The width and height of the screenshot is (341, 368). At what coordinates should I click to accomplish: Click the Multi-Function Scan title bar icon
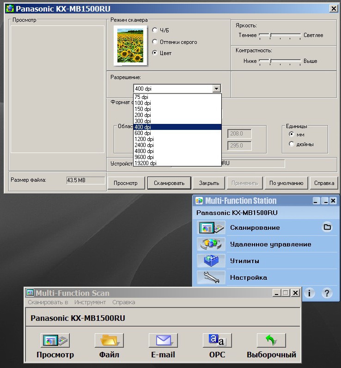point(30,293)
